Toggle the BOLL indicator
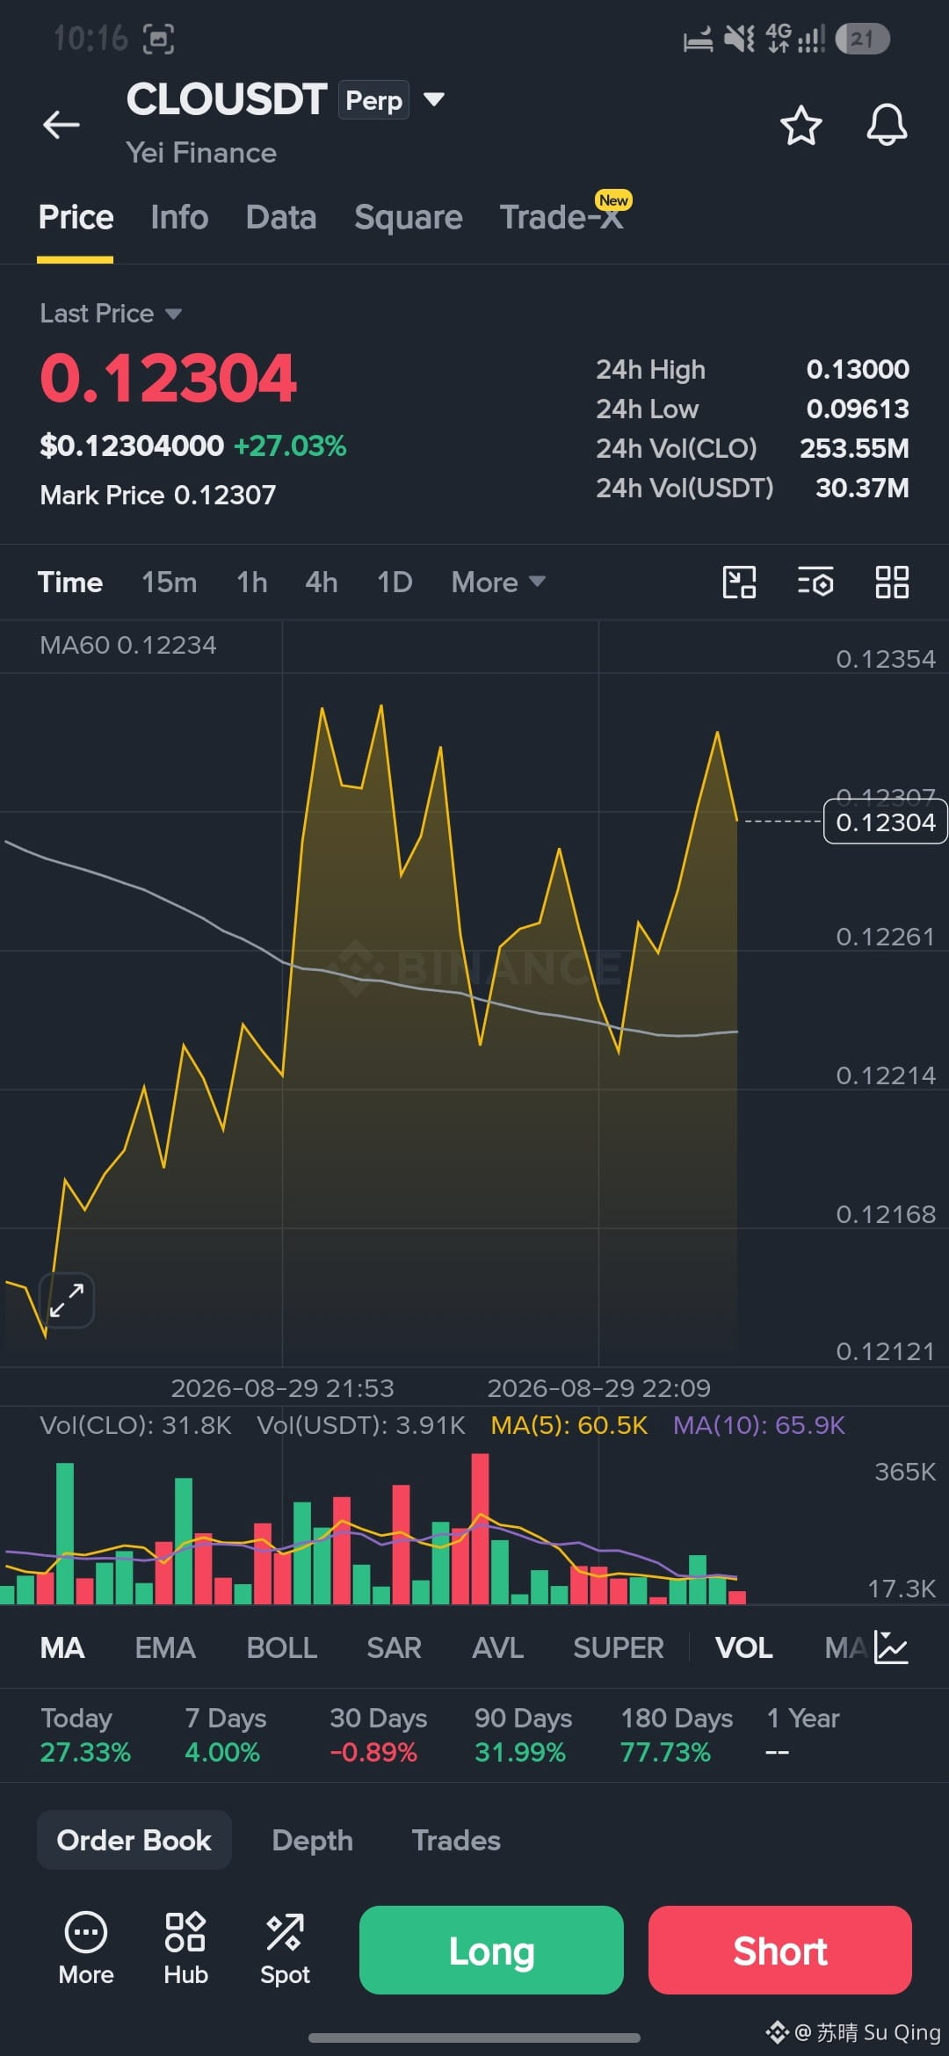The image size is (949, 2056). pyautogui.click(x=282, y=1648)
